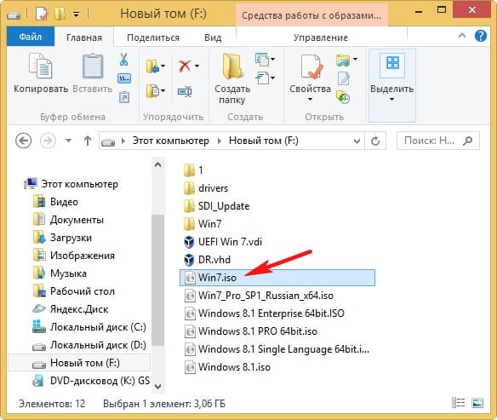Open the recent locations dropdown arrow

pyautogui.click(x=68, y=141)
